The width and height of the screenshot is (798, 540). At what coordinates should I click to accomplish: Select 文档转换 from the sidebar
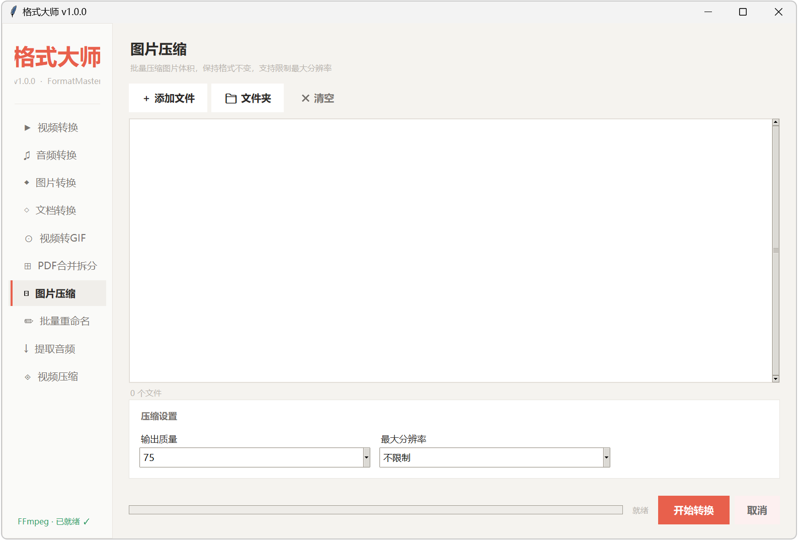(x=58, y=210)
